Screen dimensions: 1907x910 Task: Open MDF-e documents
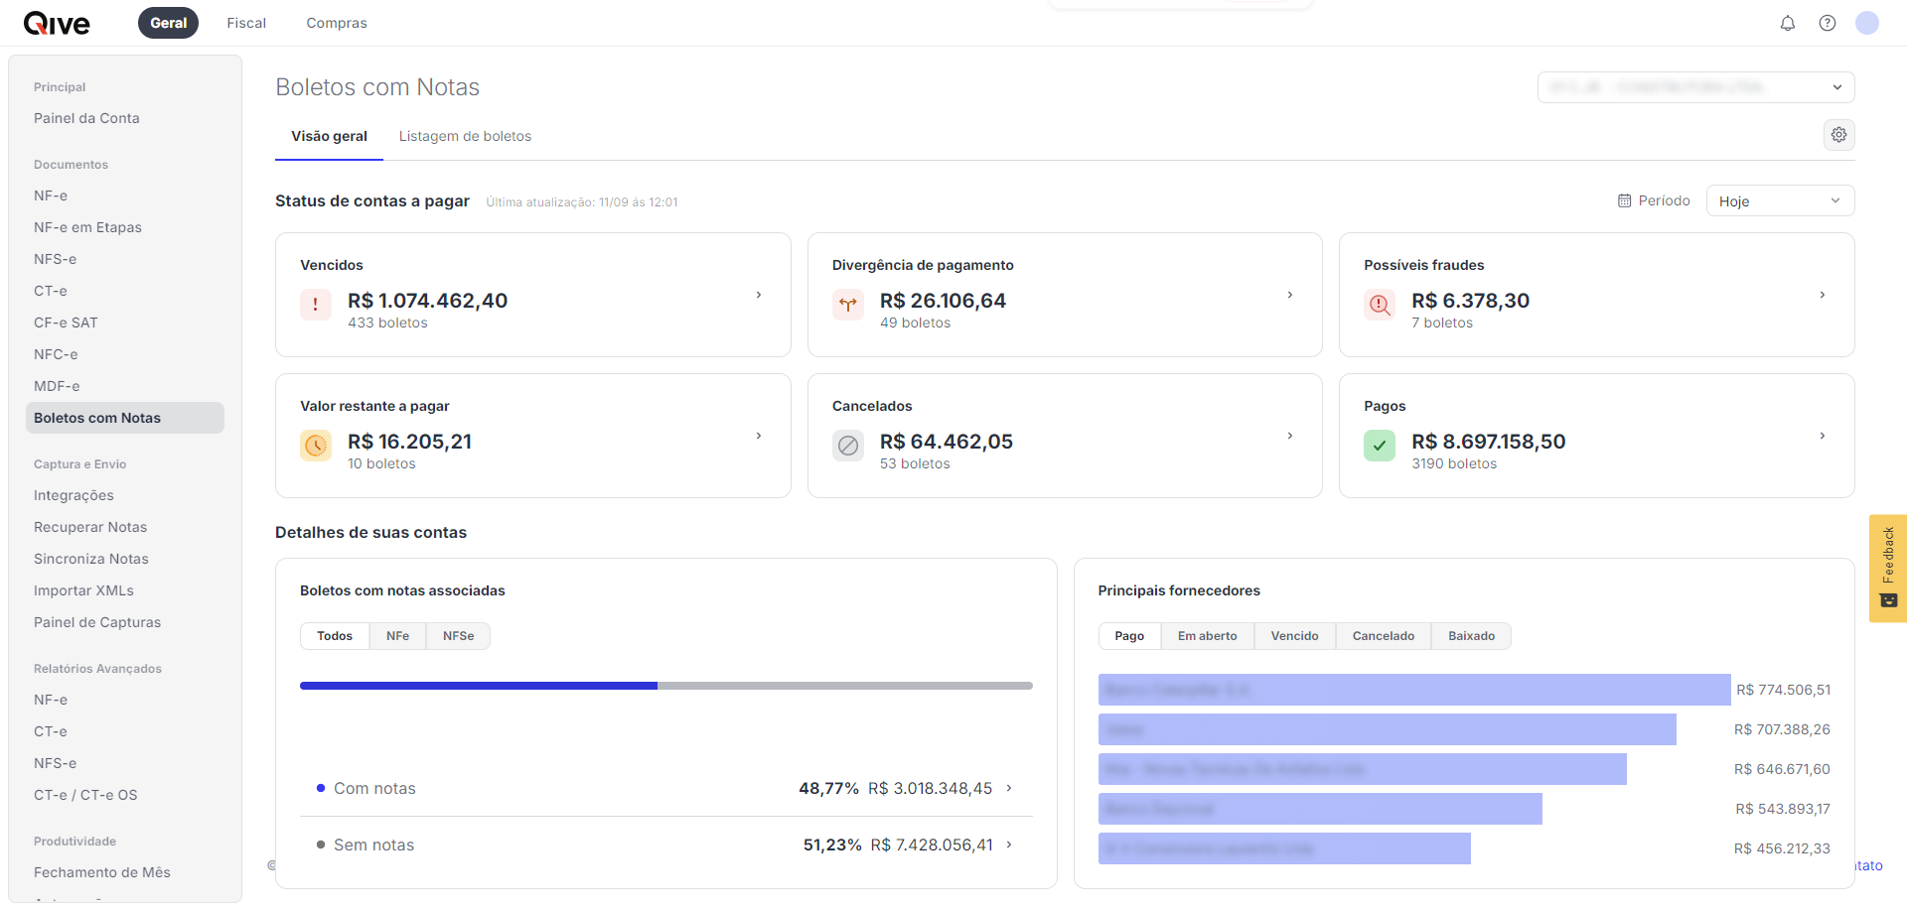click(125, 386)
